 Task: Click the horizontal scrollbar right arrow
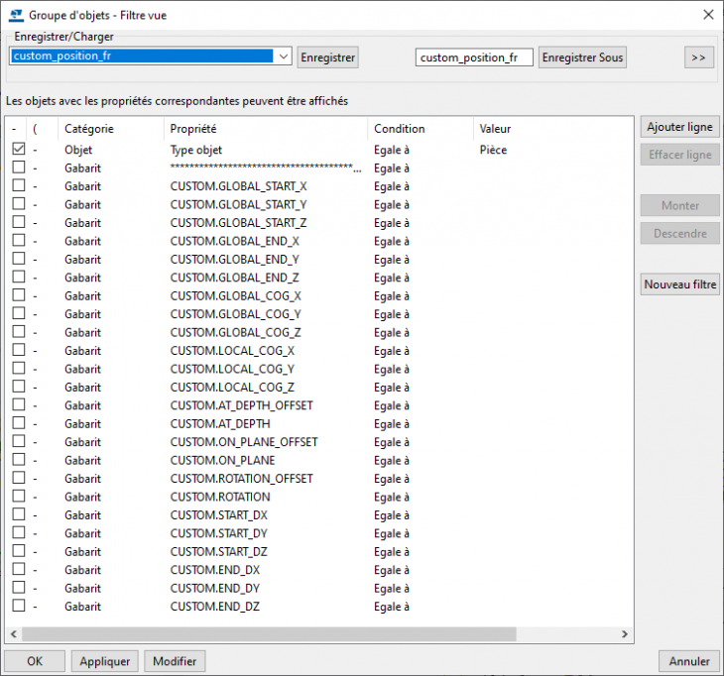coord(626,633)
